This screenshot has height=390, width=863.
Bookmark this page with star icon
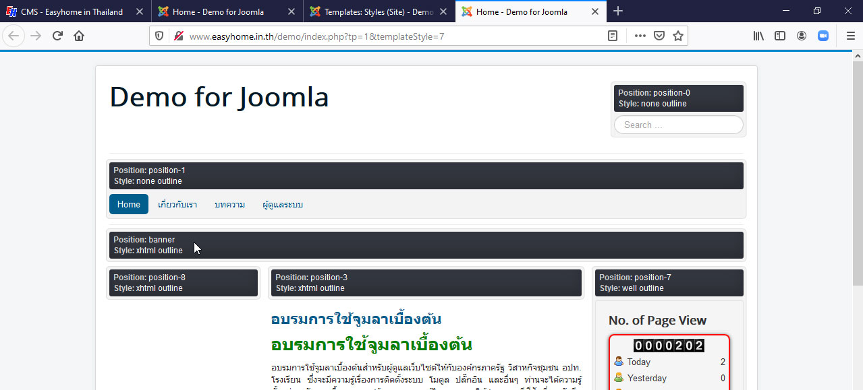pyautogui.click(x=678, y=36)
